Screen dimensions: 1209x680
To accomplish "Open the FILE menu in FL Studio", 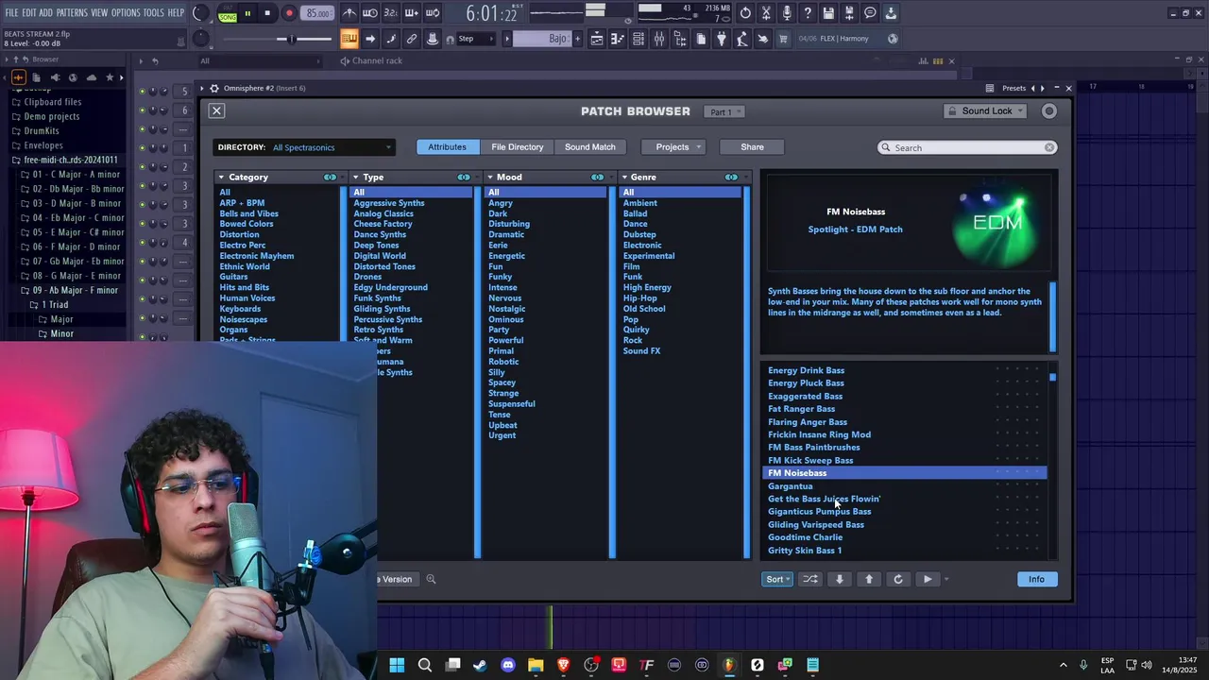I will 11,12.
